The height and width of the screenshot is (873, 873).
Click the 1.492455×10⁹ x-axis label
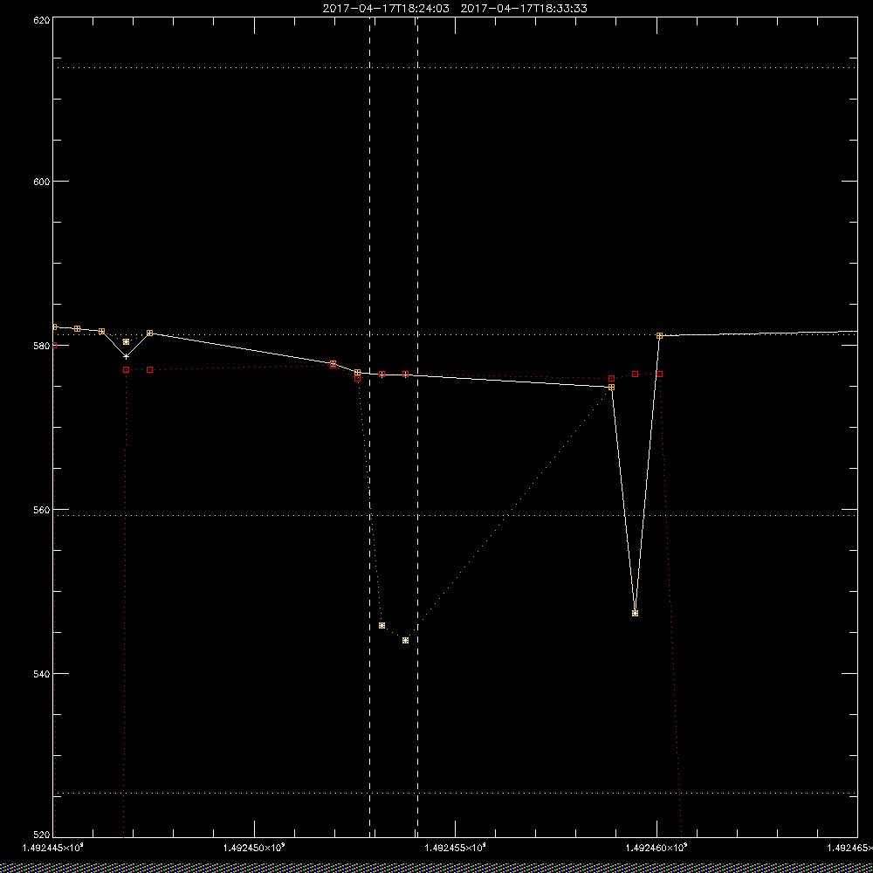click(x=456, y=848)
